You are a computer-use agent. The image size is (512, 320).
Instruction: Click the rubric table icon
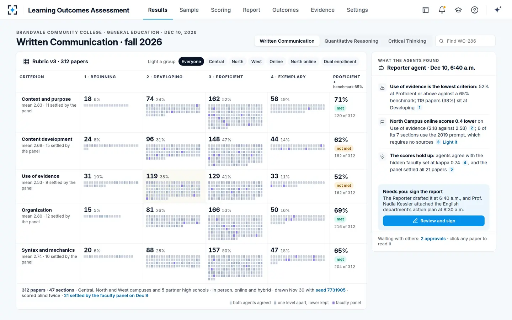tap(26, 62)
